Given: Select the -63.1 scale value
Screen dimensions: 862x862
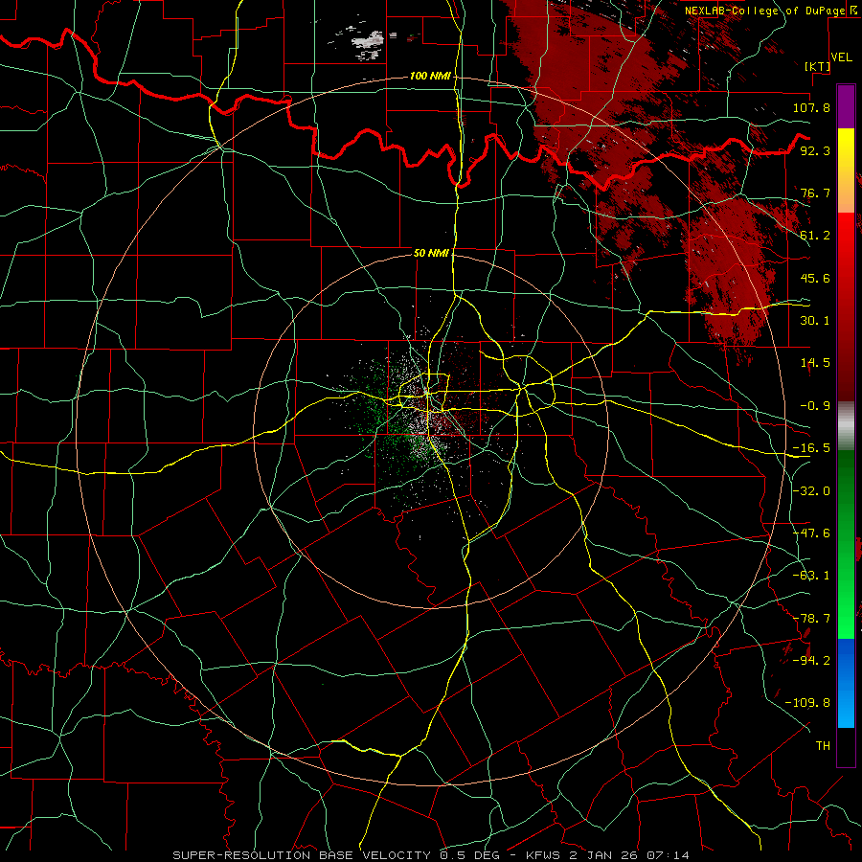Looking at the screenshot, I should [x=811, y=576].
